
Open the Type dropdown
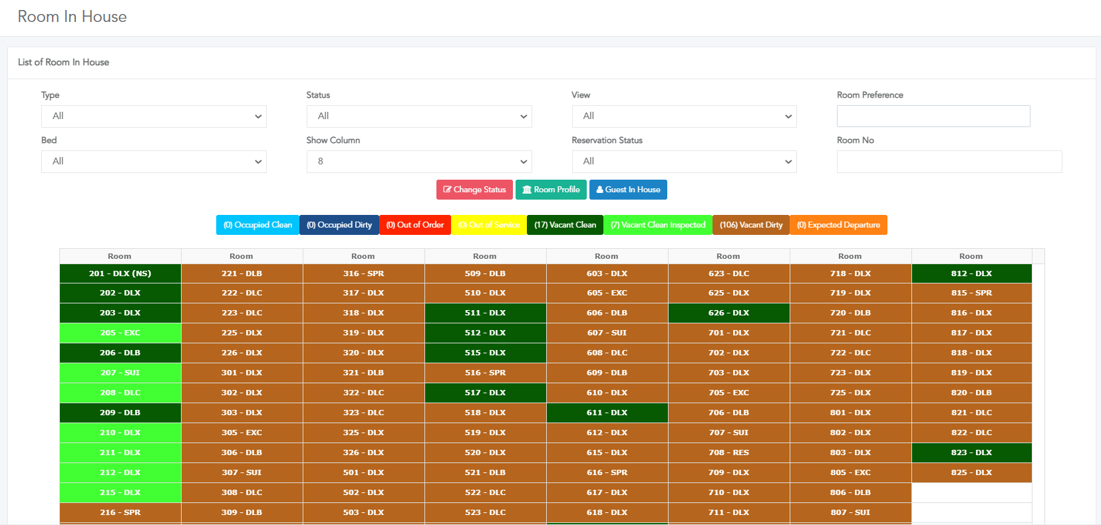click(154, 116)
